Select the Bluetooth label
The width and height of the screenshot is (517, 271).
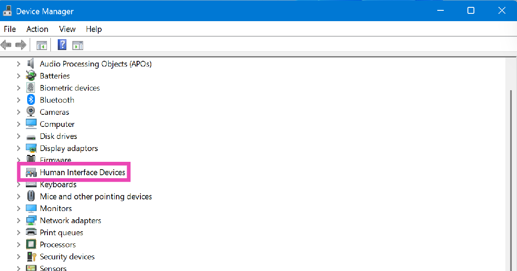coord(57,100)
